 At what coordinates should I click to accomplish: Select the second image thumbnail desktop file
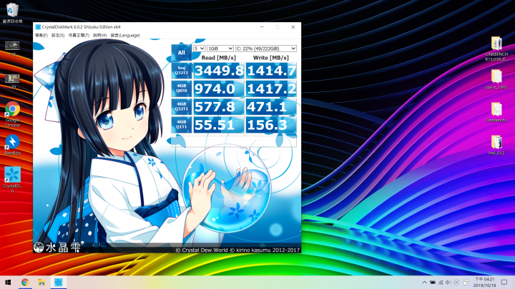[12, 81]
